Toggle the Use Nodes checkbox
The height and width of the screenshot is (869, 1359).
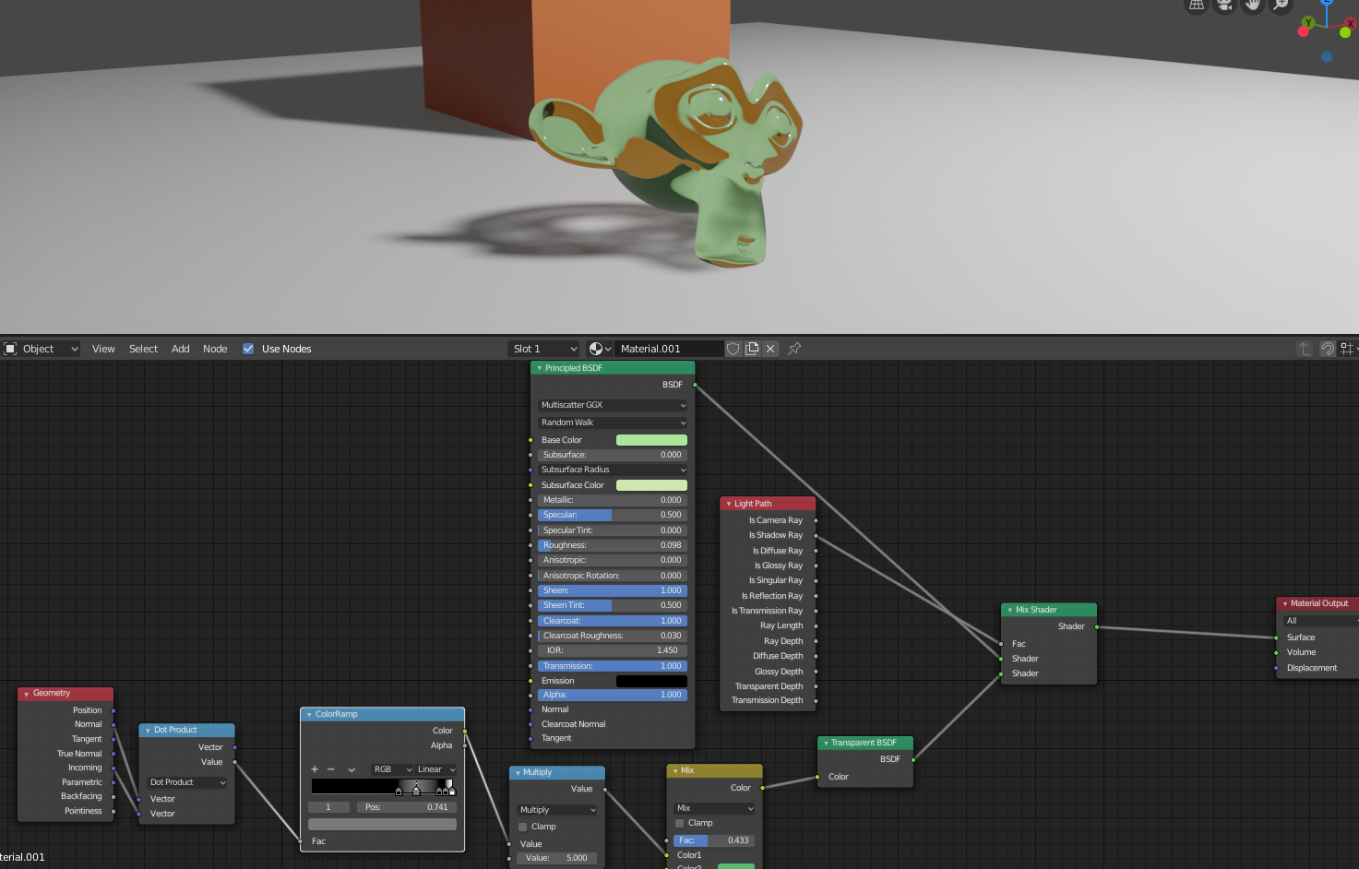click(x=248, y=349)
